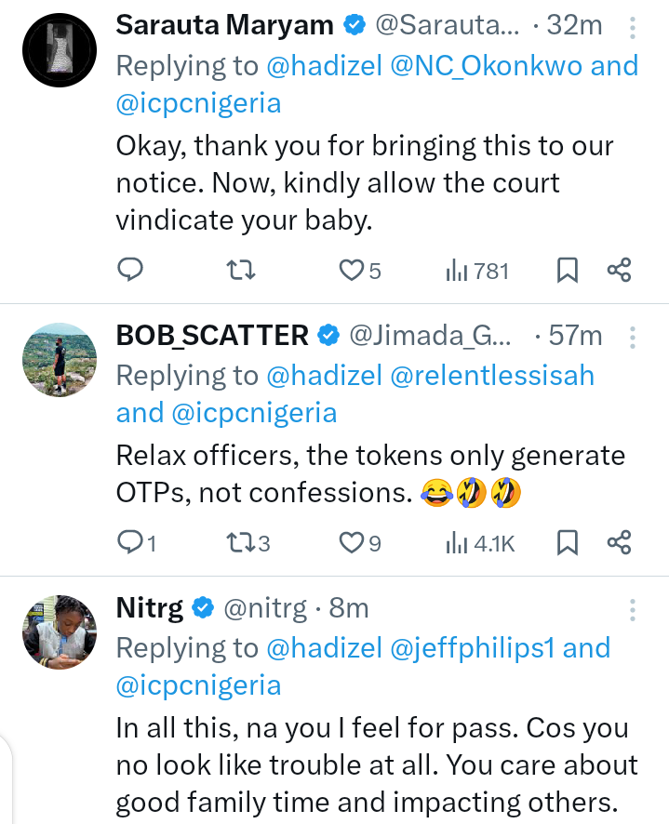Bookmark BOB_SCATTER's tweet
This screenshot has width=669, height=824.
[x=567, y=542]
